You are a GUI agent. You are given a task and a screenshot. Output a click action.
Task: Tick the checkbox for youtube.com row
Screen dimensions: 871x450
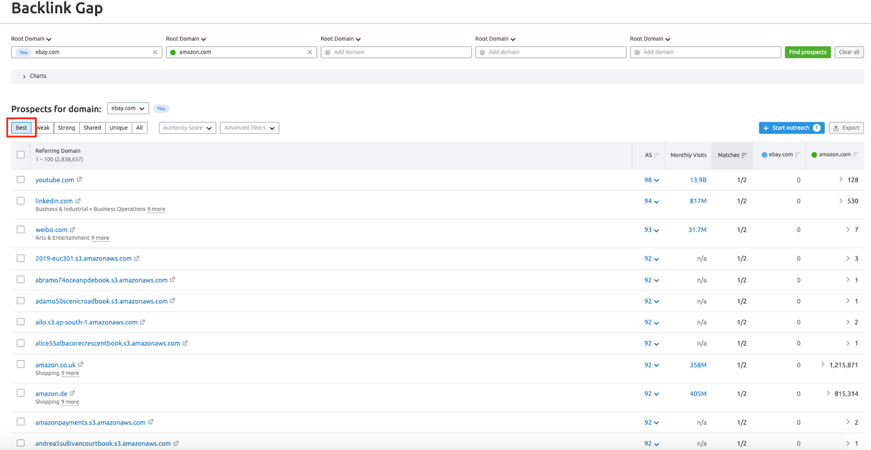pyautogui.click(x=21, y=179)
